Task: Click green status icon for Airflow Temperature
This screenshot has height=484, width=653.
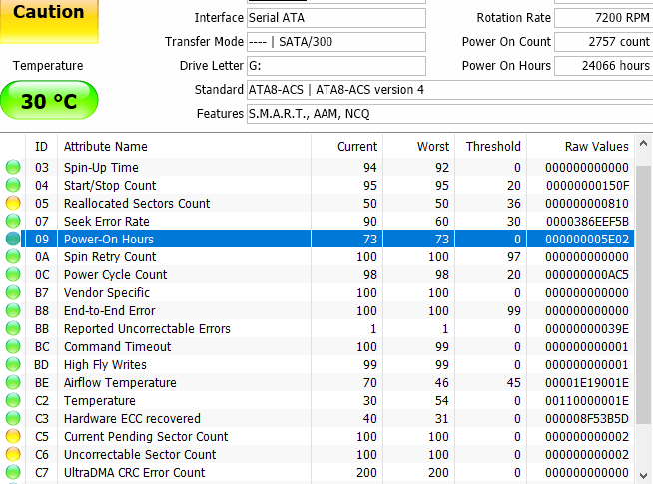Action: (x=12, y=383)
